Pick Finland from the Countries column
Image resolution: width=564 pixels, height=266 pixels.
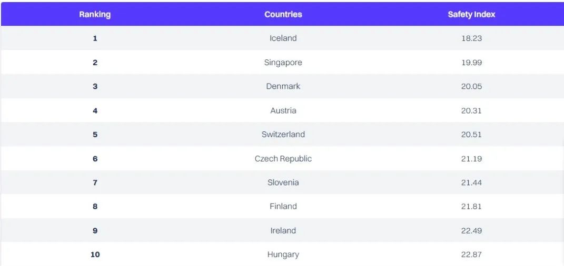click(x=283, y=207)
